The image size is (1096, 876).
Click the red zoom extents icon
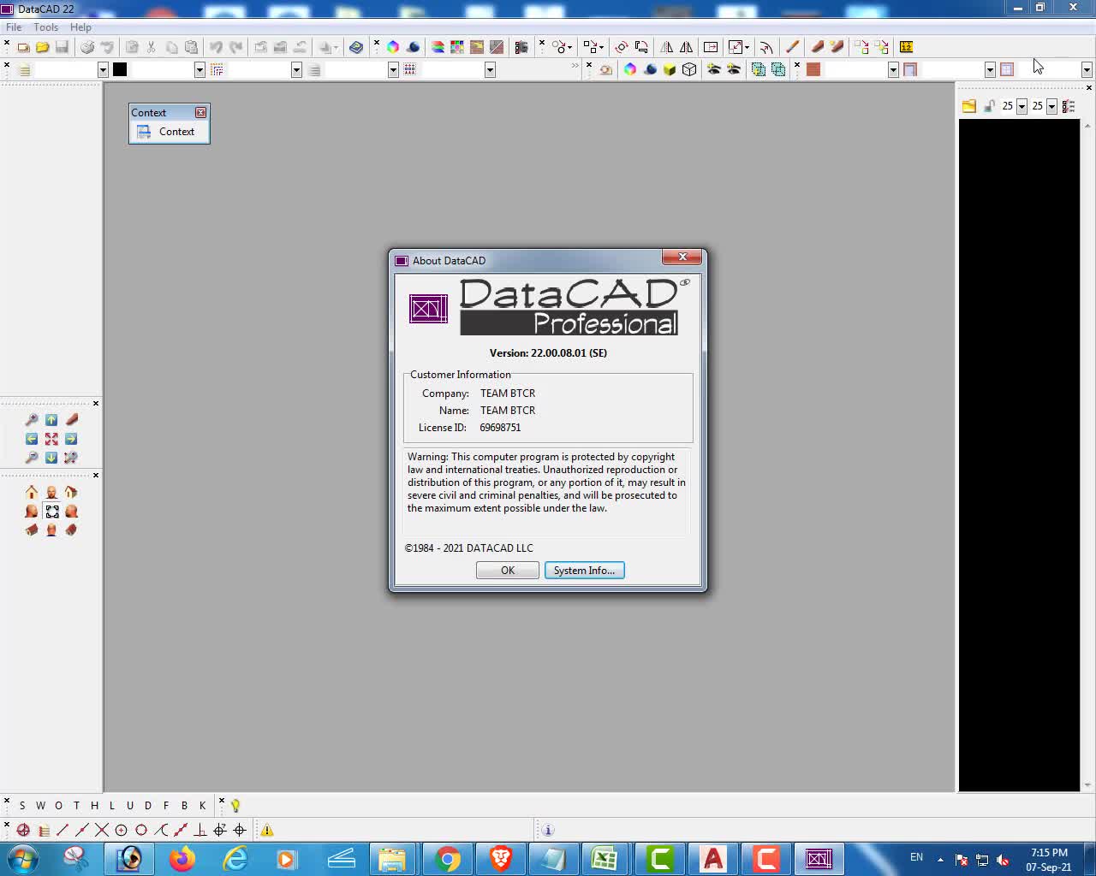point(51,439)
